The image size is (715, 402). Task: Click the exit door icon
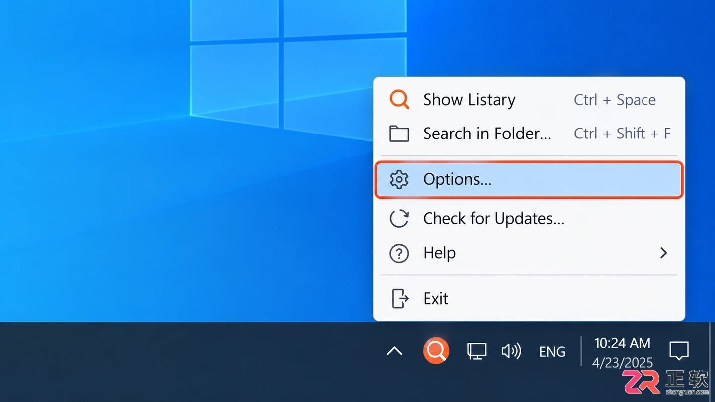[400, 298]
